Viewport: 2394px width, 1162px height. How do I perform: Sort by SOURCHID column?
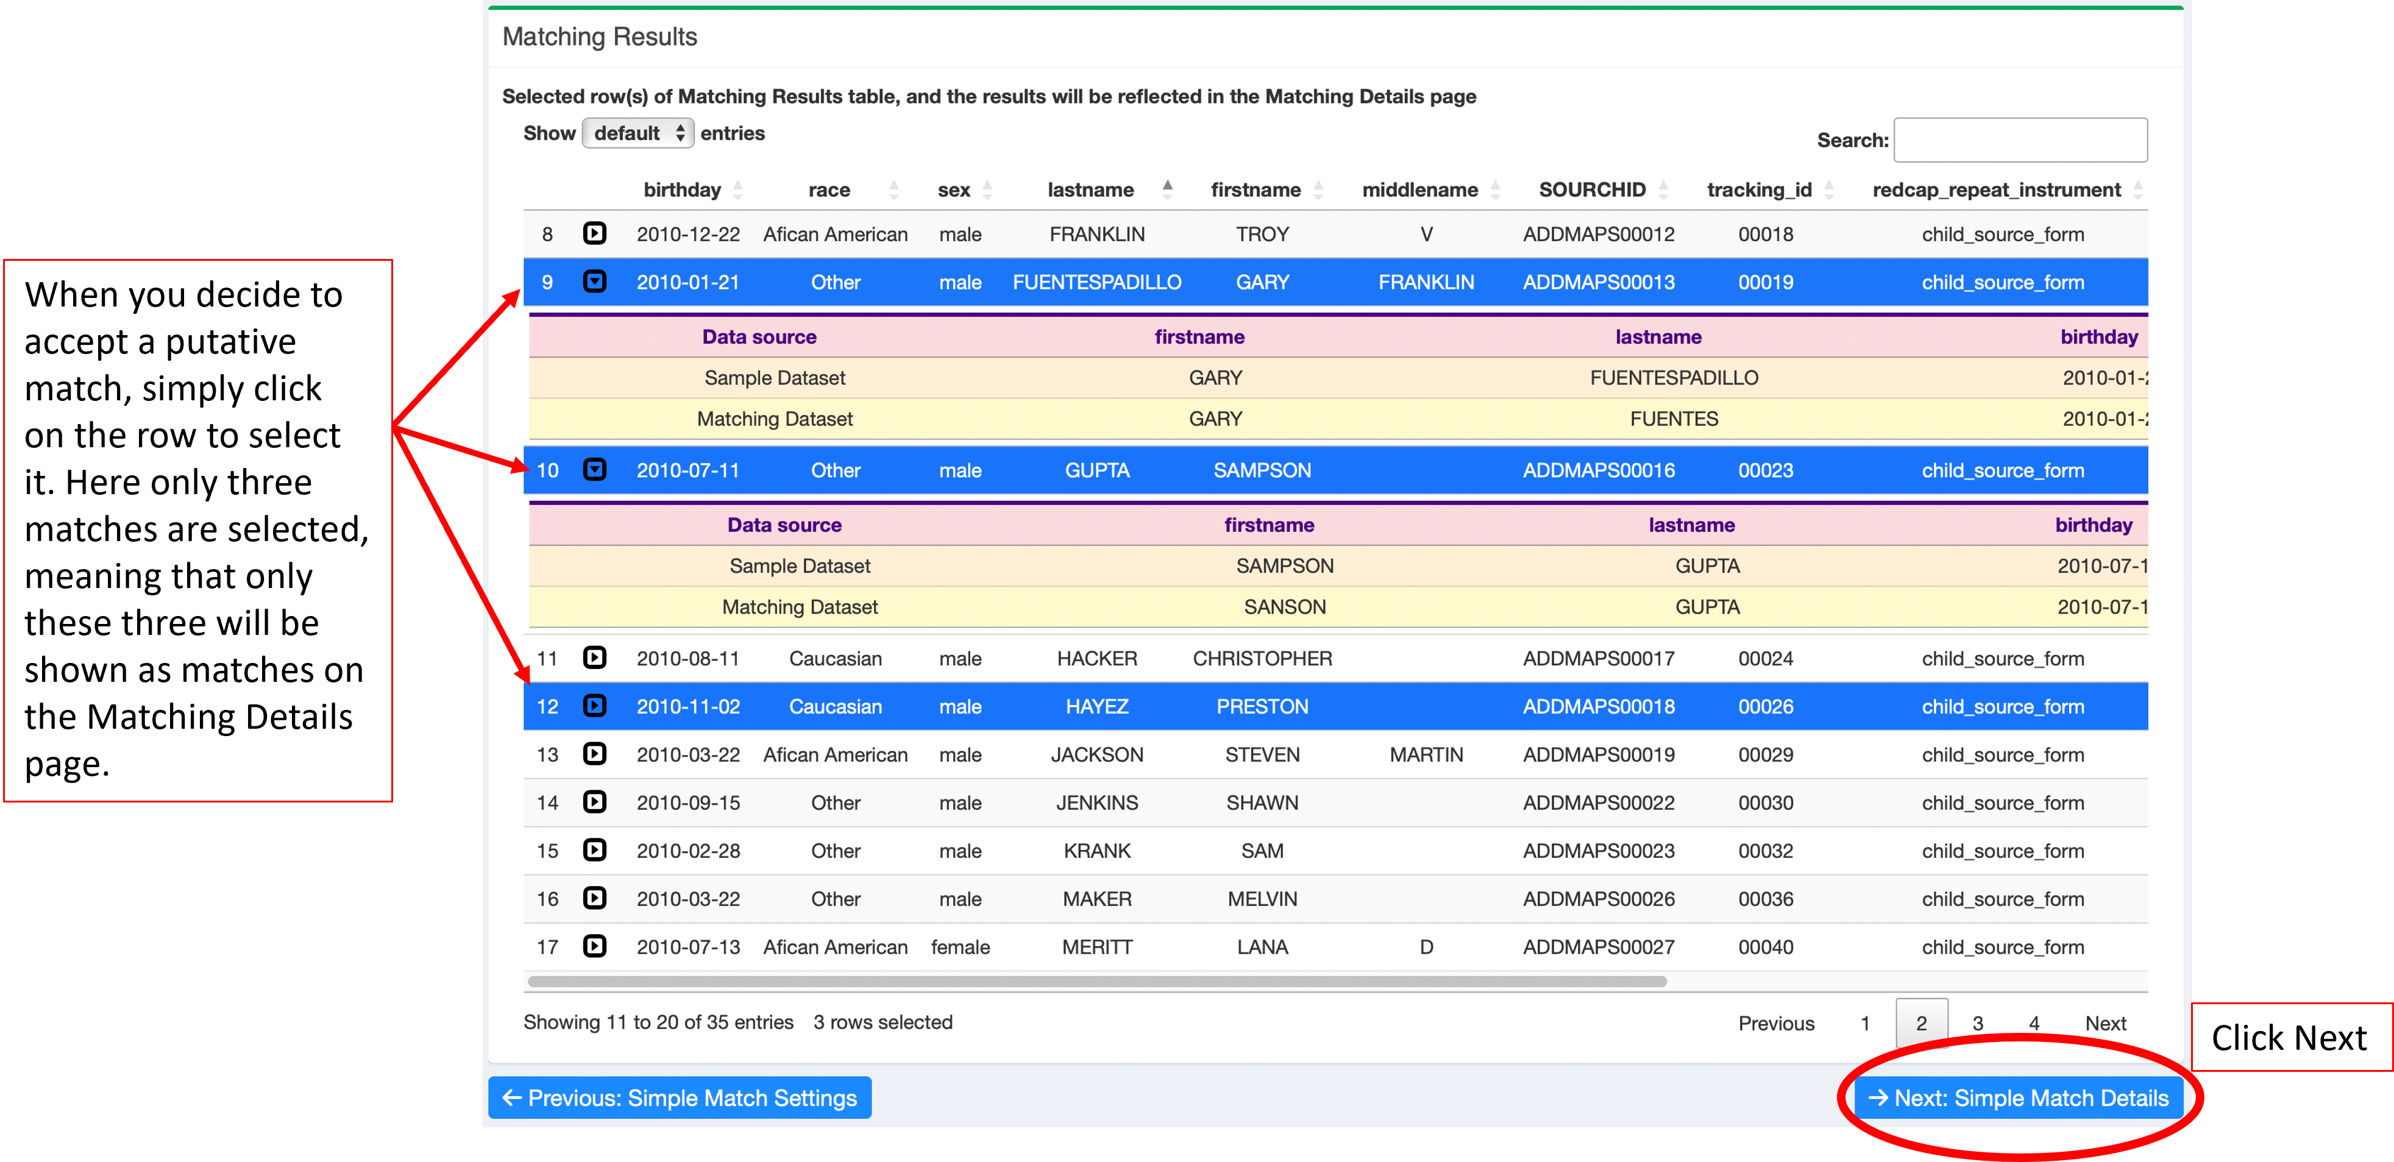point(1603,190)
